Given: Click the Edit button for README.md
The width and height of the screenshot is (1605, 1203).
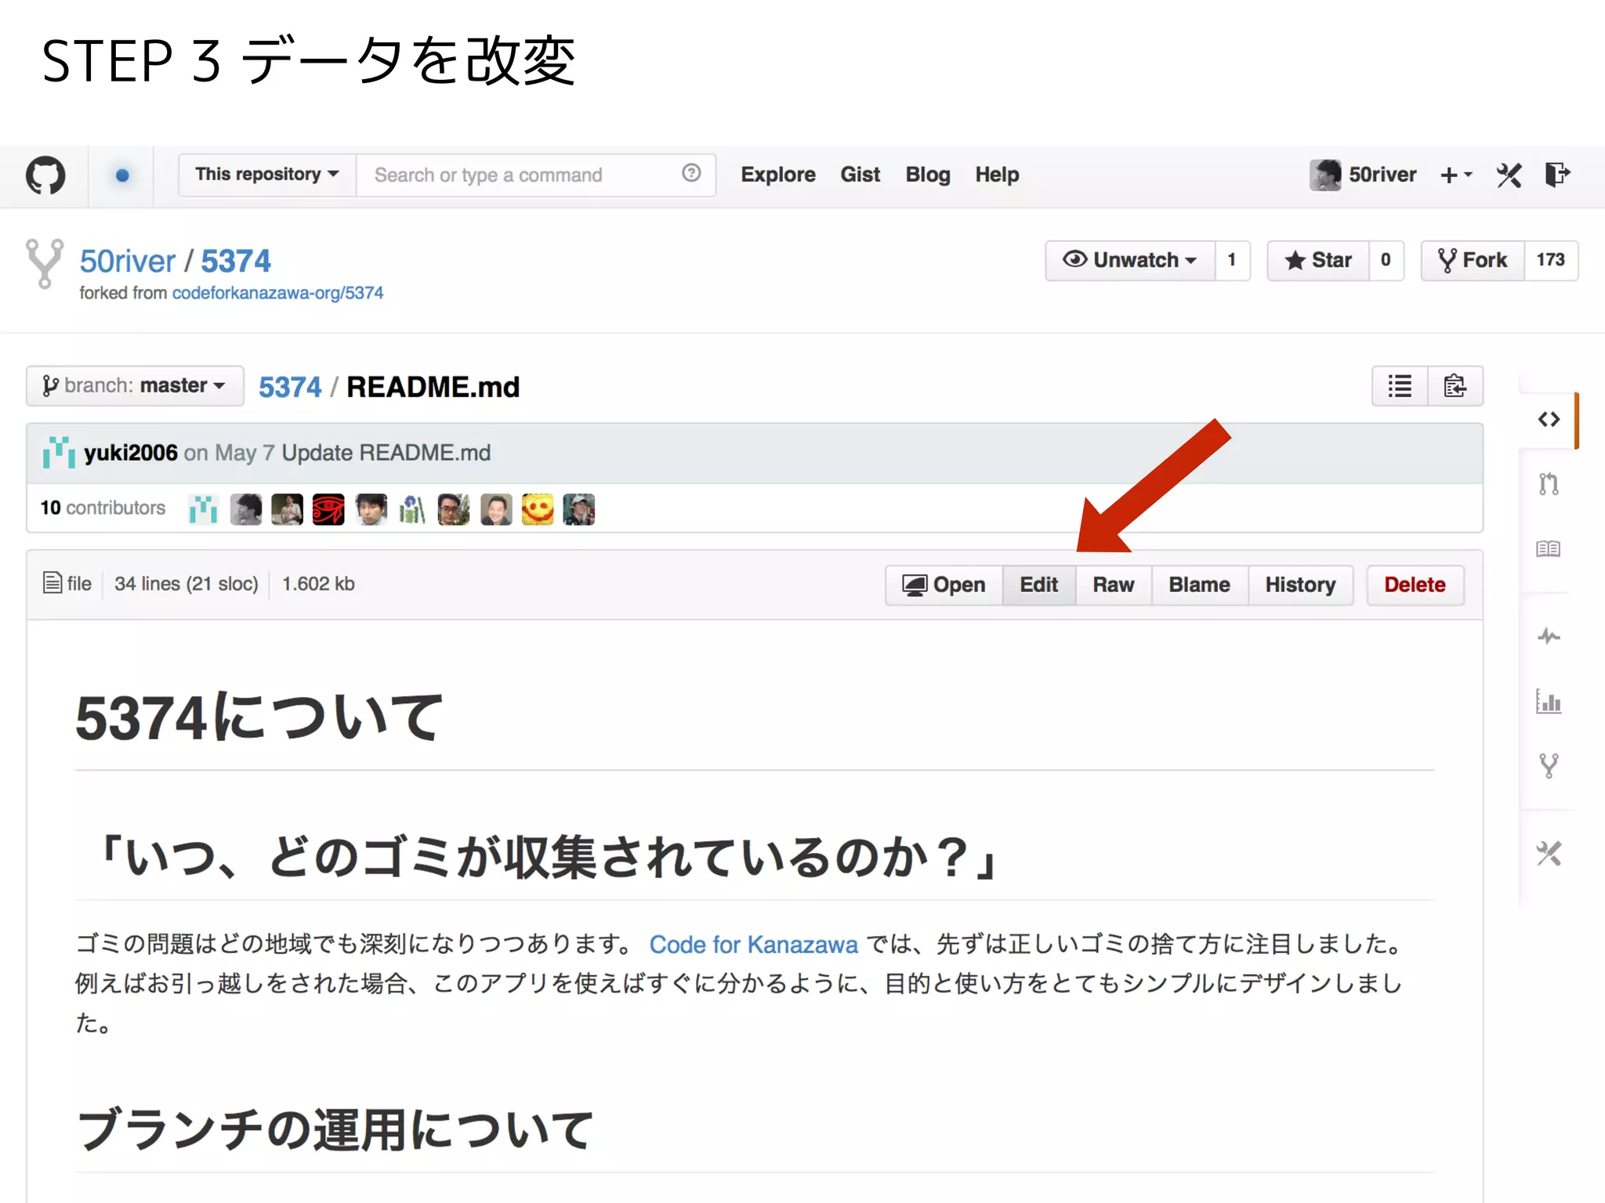Looking at the screenshot, I should 1039,585.
